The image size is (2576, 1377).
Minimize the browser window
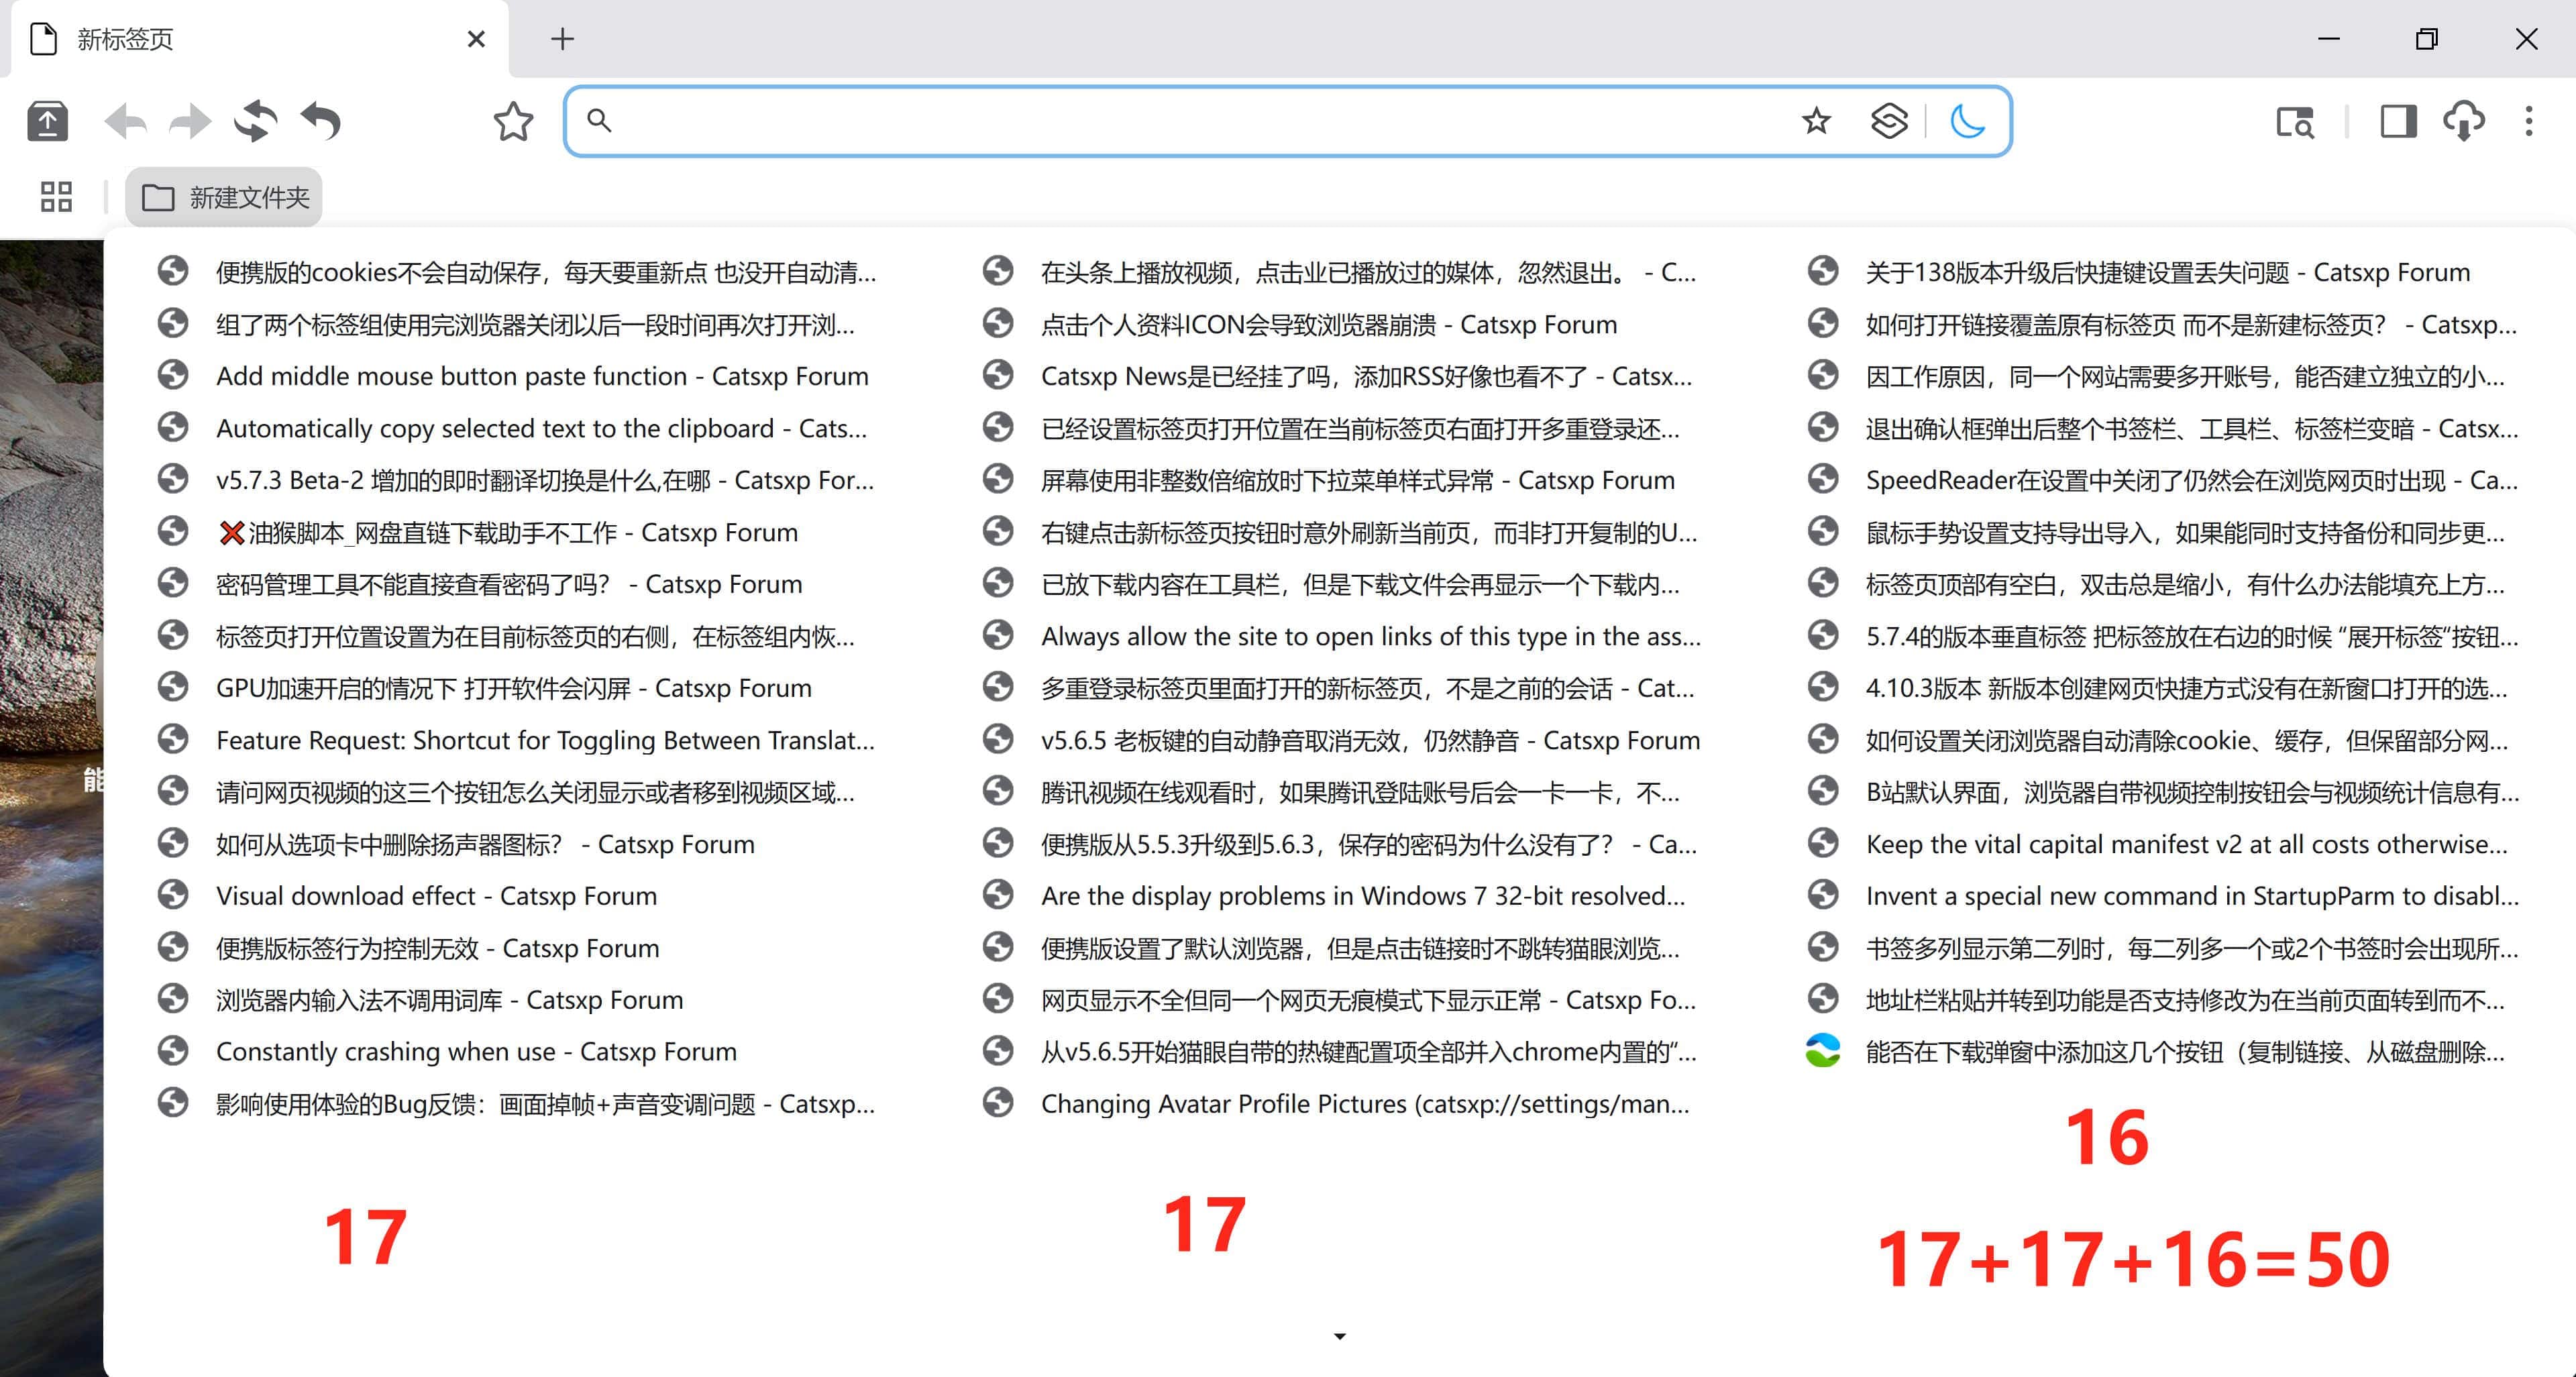point(2329,39)
